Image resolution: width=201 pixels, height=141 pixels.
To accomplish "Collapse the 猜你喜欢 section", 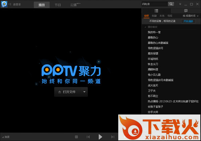I will coord(145,27).
